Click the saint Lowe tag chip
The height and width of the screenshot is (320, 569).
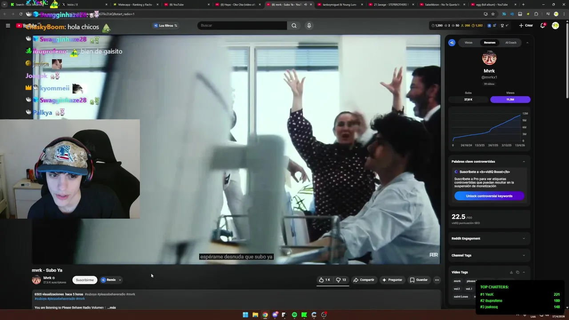click(x=461, y=296)
